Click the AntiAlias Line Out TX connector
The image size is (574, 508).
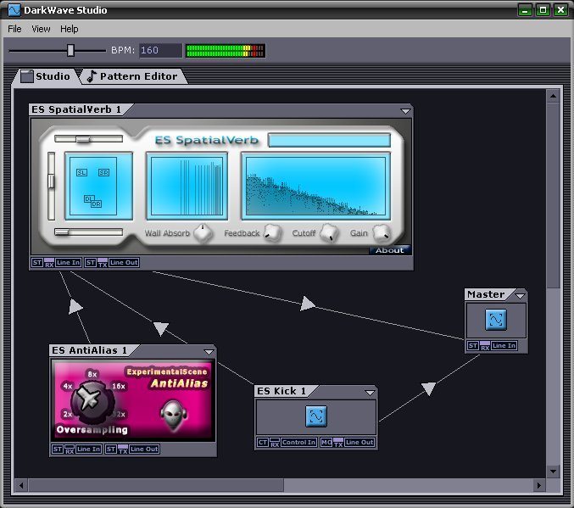[123, 449]
